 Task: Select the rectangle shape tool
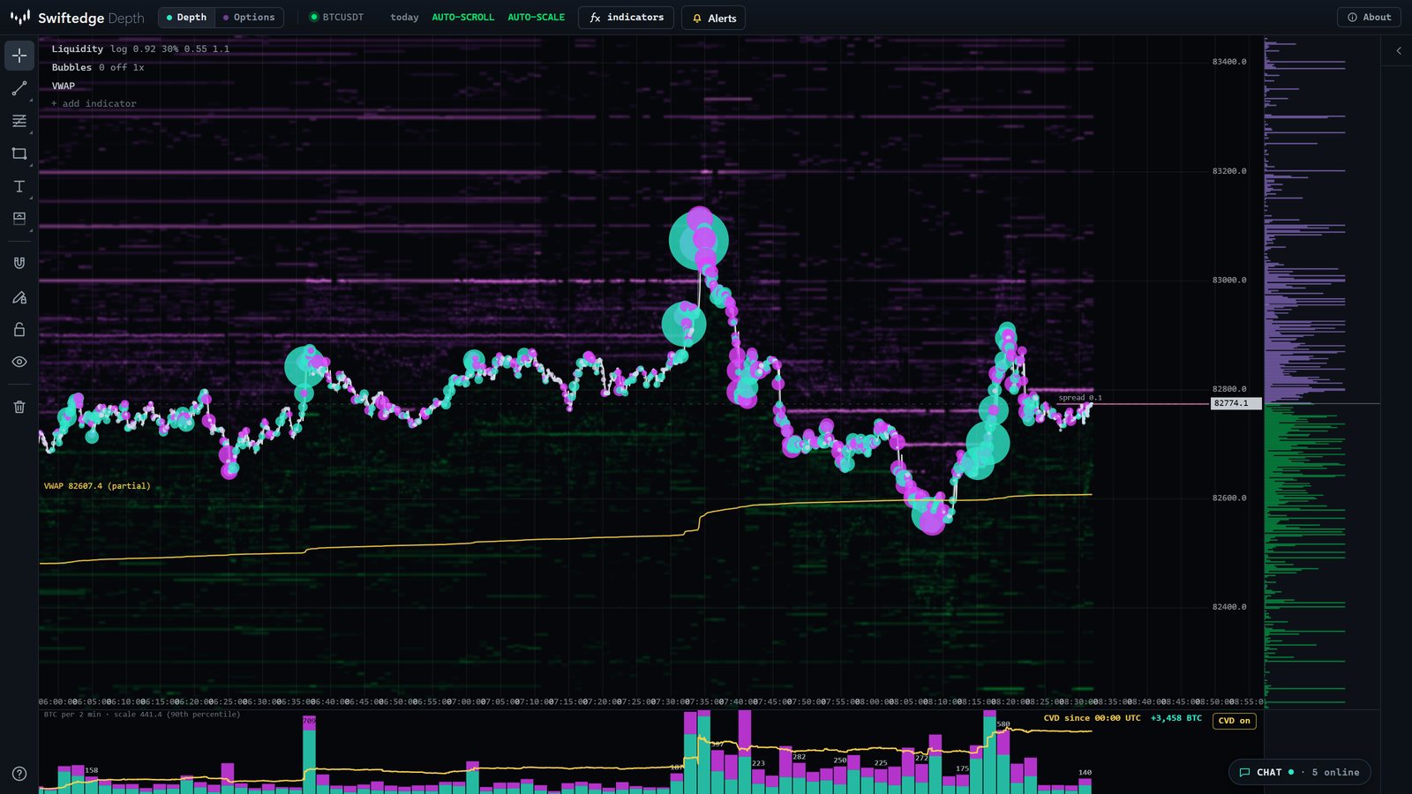19,154
